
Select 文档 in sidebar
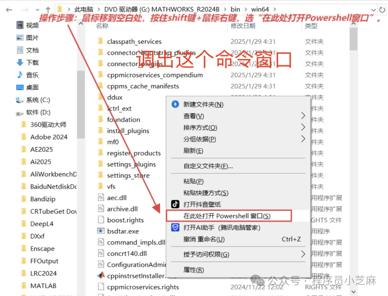pos(27,50)
